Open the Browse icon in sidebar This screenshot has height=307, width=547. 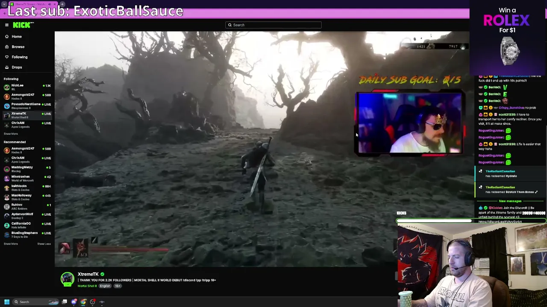(7, 47)
